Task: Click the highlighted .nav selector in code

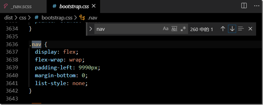Action: (x=35, y=45)
